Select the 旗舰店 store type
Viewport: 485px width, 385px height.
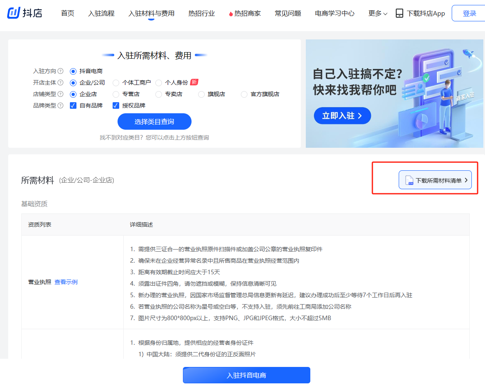[x=201, y=94]
